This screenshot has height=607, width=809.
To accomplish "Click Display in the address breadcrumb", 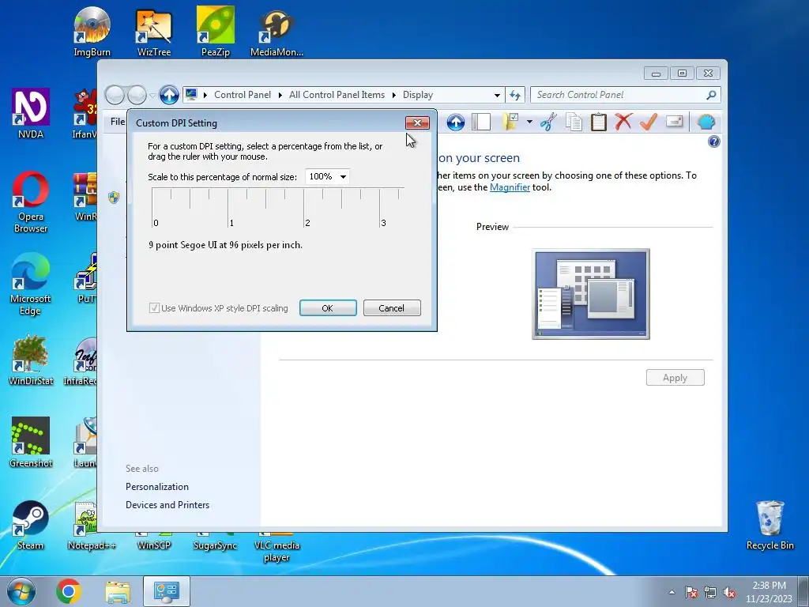I will point(418,95).
